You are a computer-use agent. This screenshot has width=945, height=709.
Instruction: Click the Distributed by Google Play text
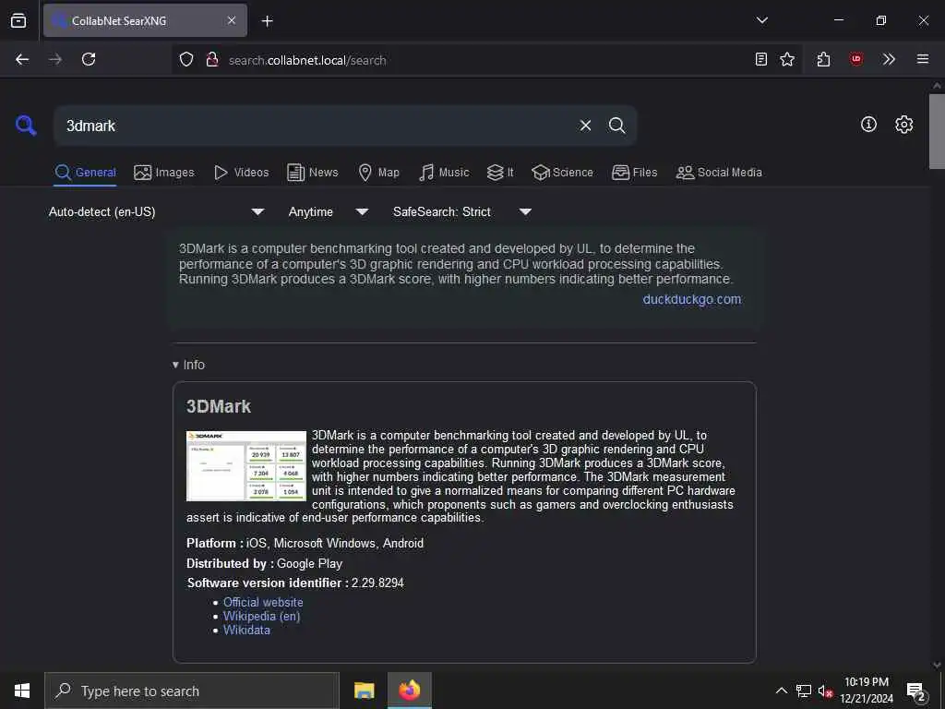[x=265, y=563]
